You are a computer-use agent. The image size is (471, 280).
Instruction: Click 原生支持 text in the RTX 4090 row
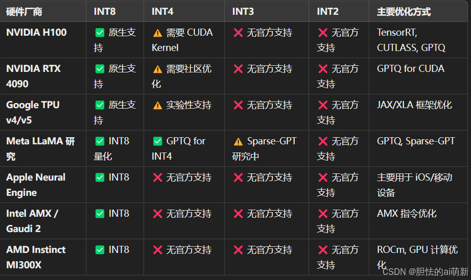(x=115, y=76)
